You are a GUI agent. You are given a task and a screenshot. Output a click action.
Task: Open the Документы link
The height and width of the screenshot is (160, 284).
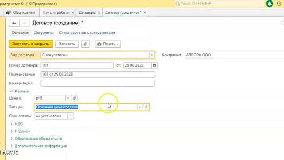[x=44, y=32]
